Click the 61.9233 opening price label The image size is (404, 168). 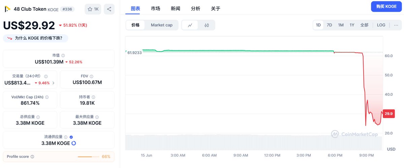tap(134, 53)
